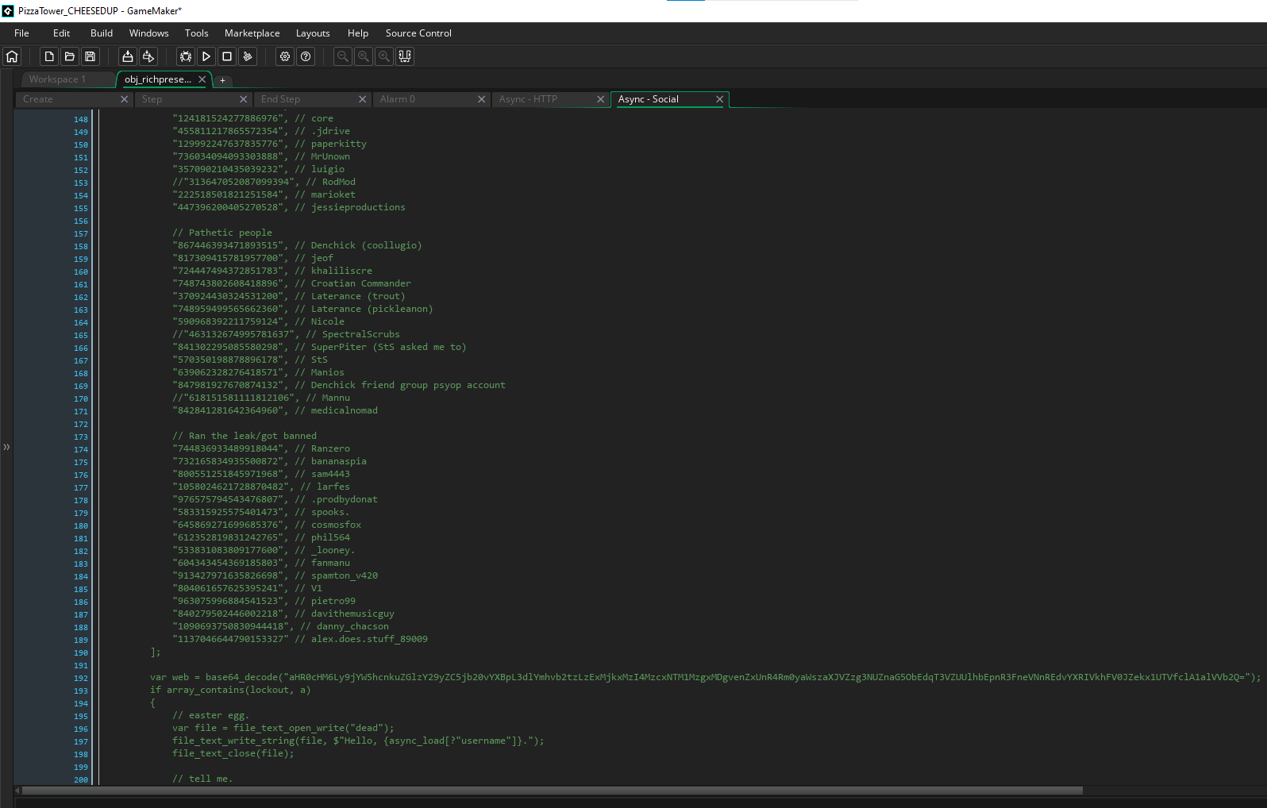Click the '// Pathetic people' comment
1267x808 pixels.
(x=222, y=233)
